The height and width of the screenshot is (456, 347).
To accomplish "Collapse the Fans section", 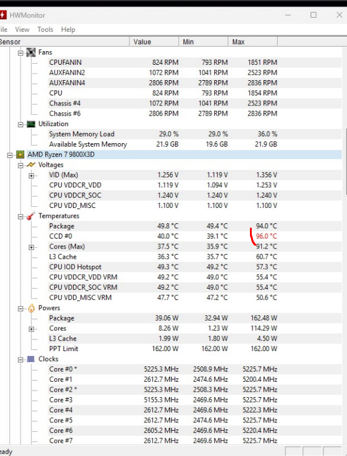I will pos(21,53).
